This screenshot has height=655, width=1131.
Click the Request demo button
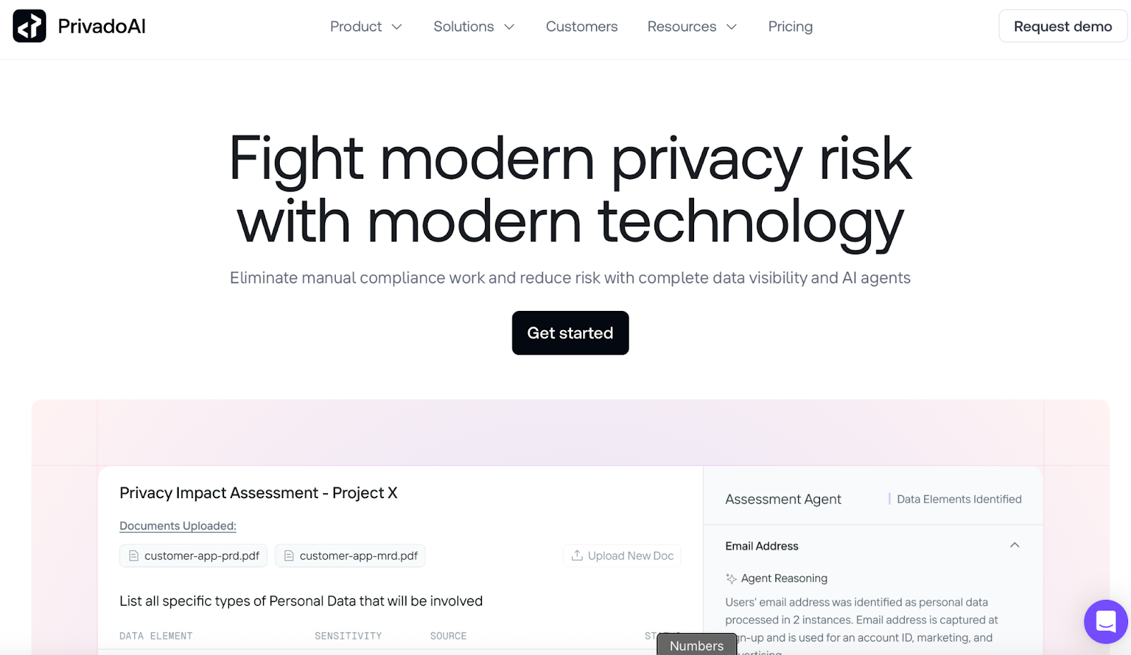[x=1062, y=26]
